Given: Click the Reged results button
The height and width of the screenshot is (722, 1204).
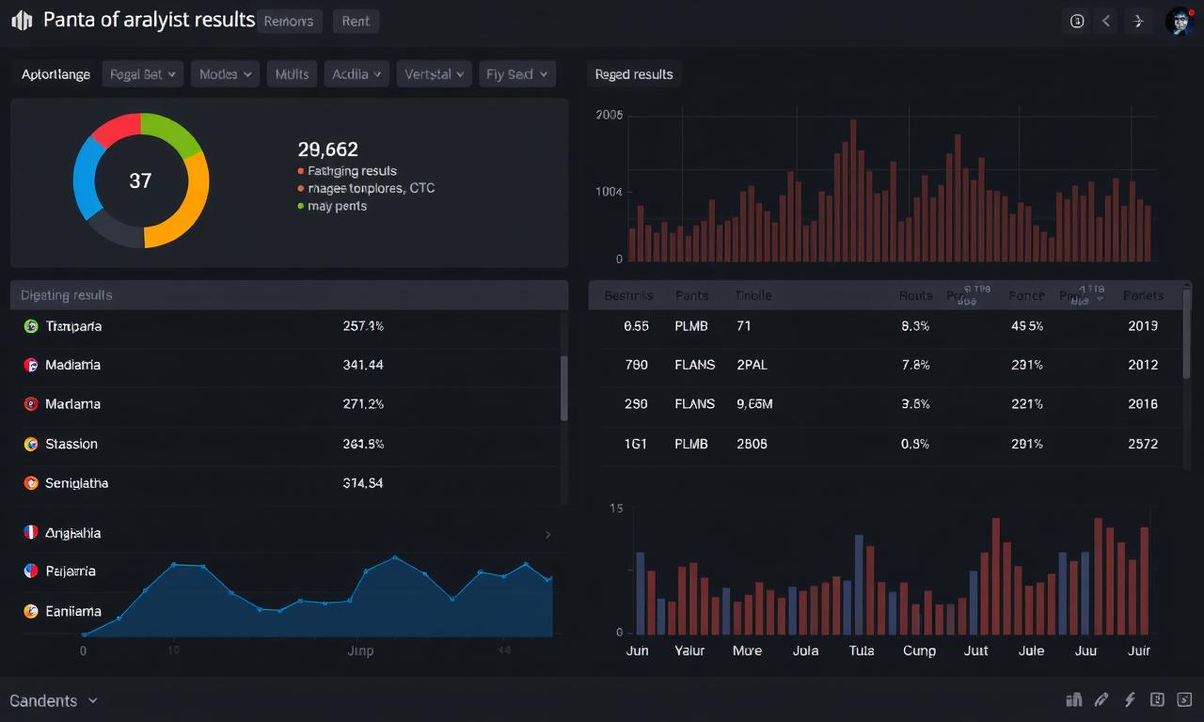Looking at the screenshot, I should [x=634, y=74].
